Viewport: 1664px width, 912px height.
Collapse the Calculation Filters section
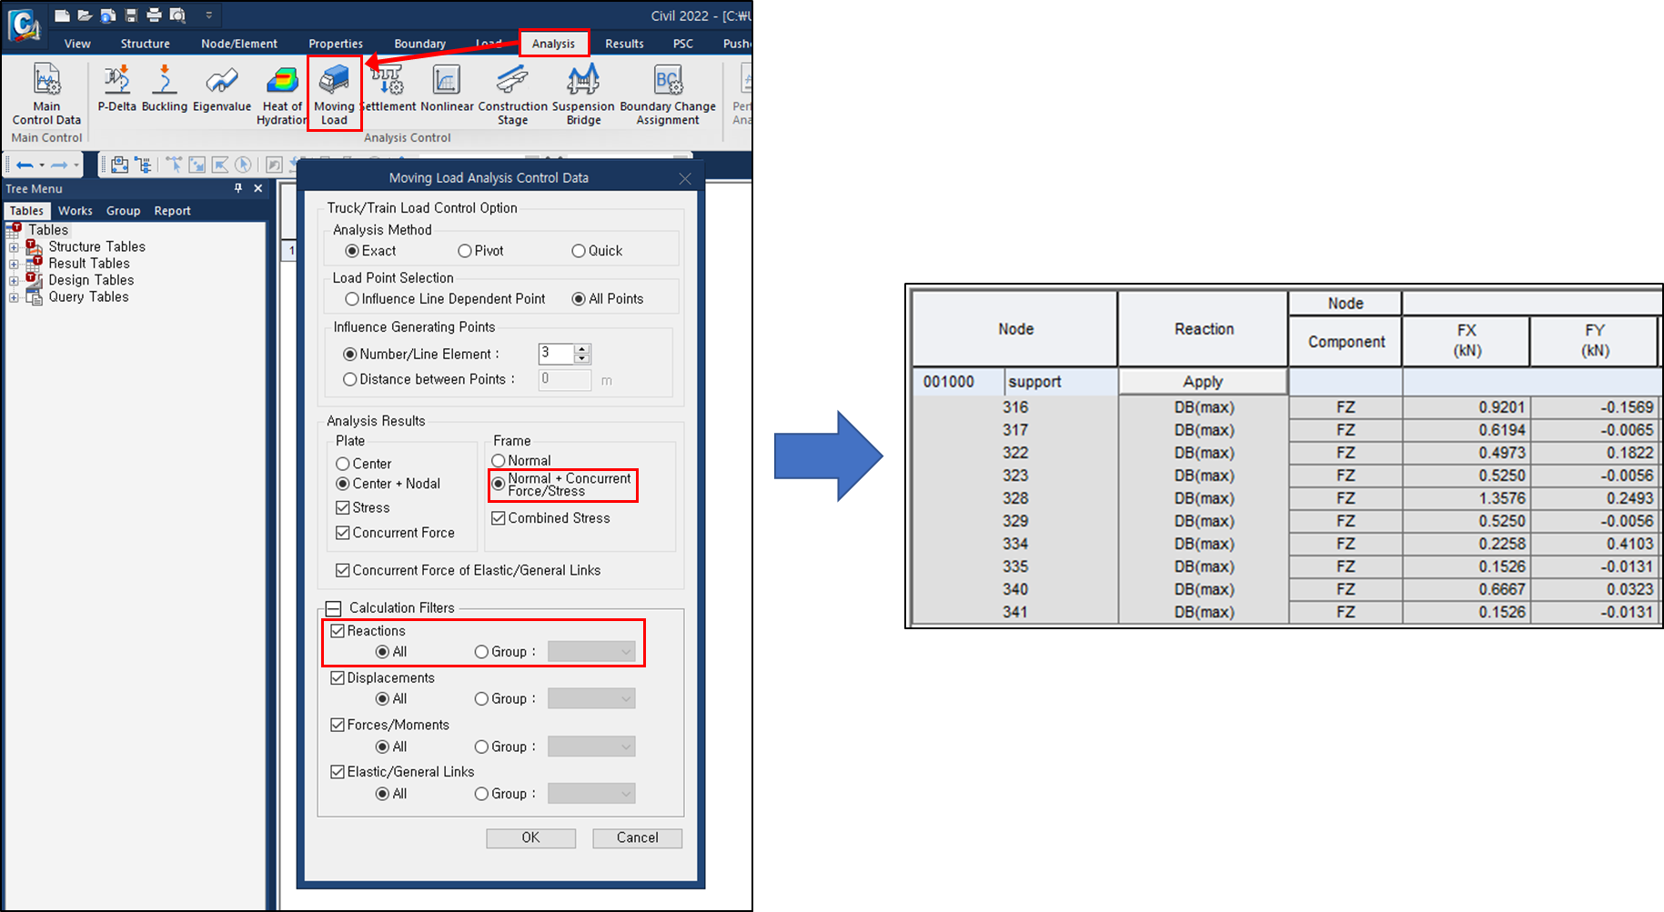pos(333,607)
